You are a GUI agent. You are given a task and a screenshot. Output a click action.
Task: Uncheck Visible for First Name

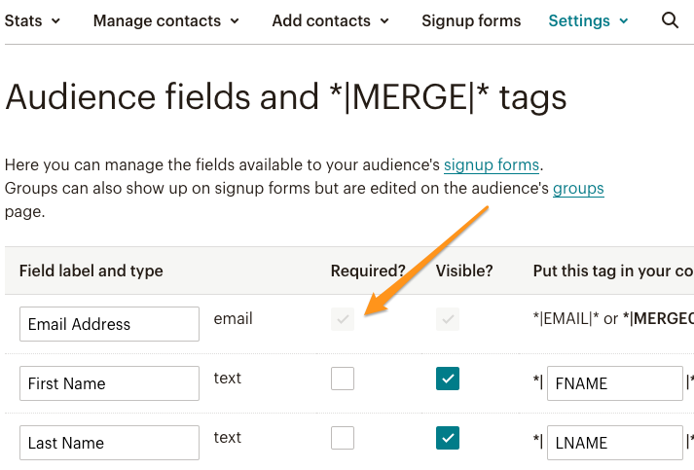(448, 379)
